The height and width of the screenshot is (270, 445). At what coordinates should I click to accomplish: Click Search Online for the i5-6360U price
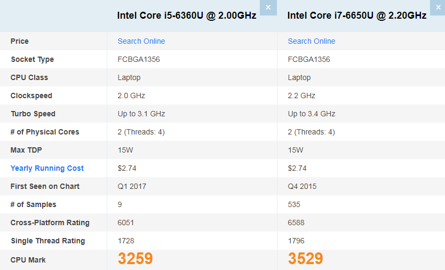point(141,41)
